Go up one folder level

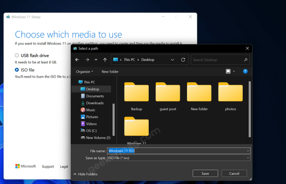coord(105,60)
